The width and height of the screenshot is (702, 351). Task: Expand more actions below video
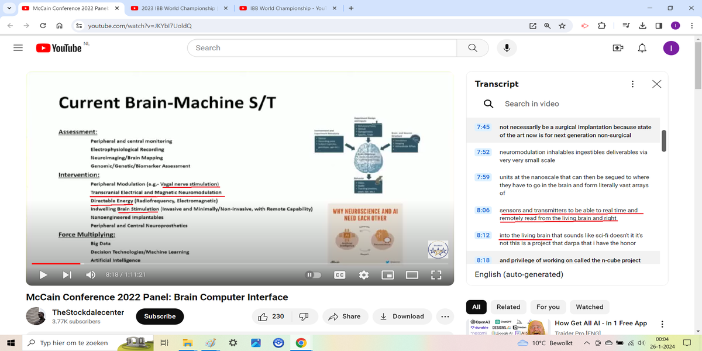point(445,316)
